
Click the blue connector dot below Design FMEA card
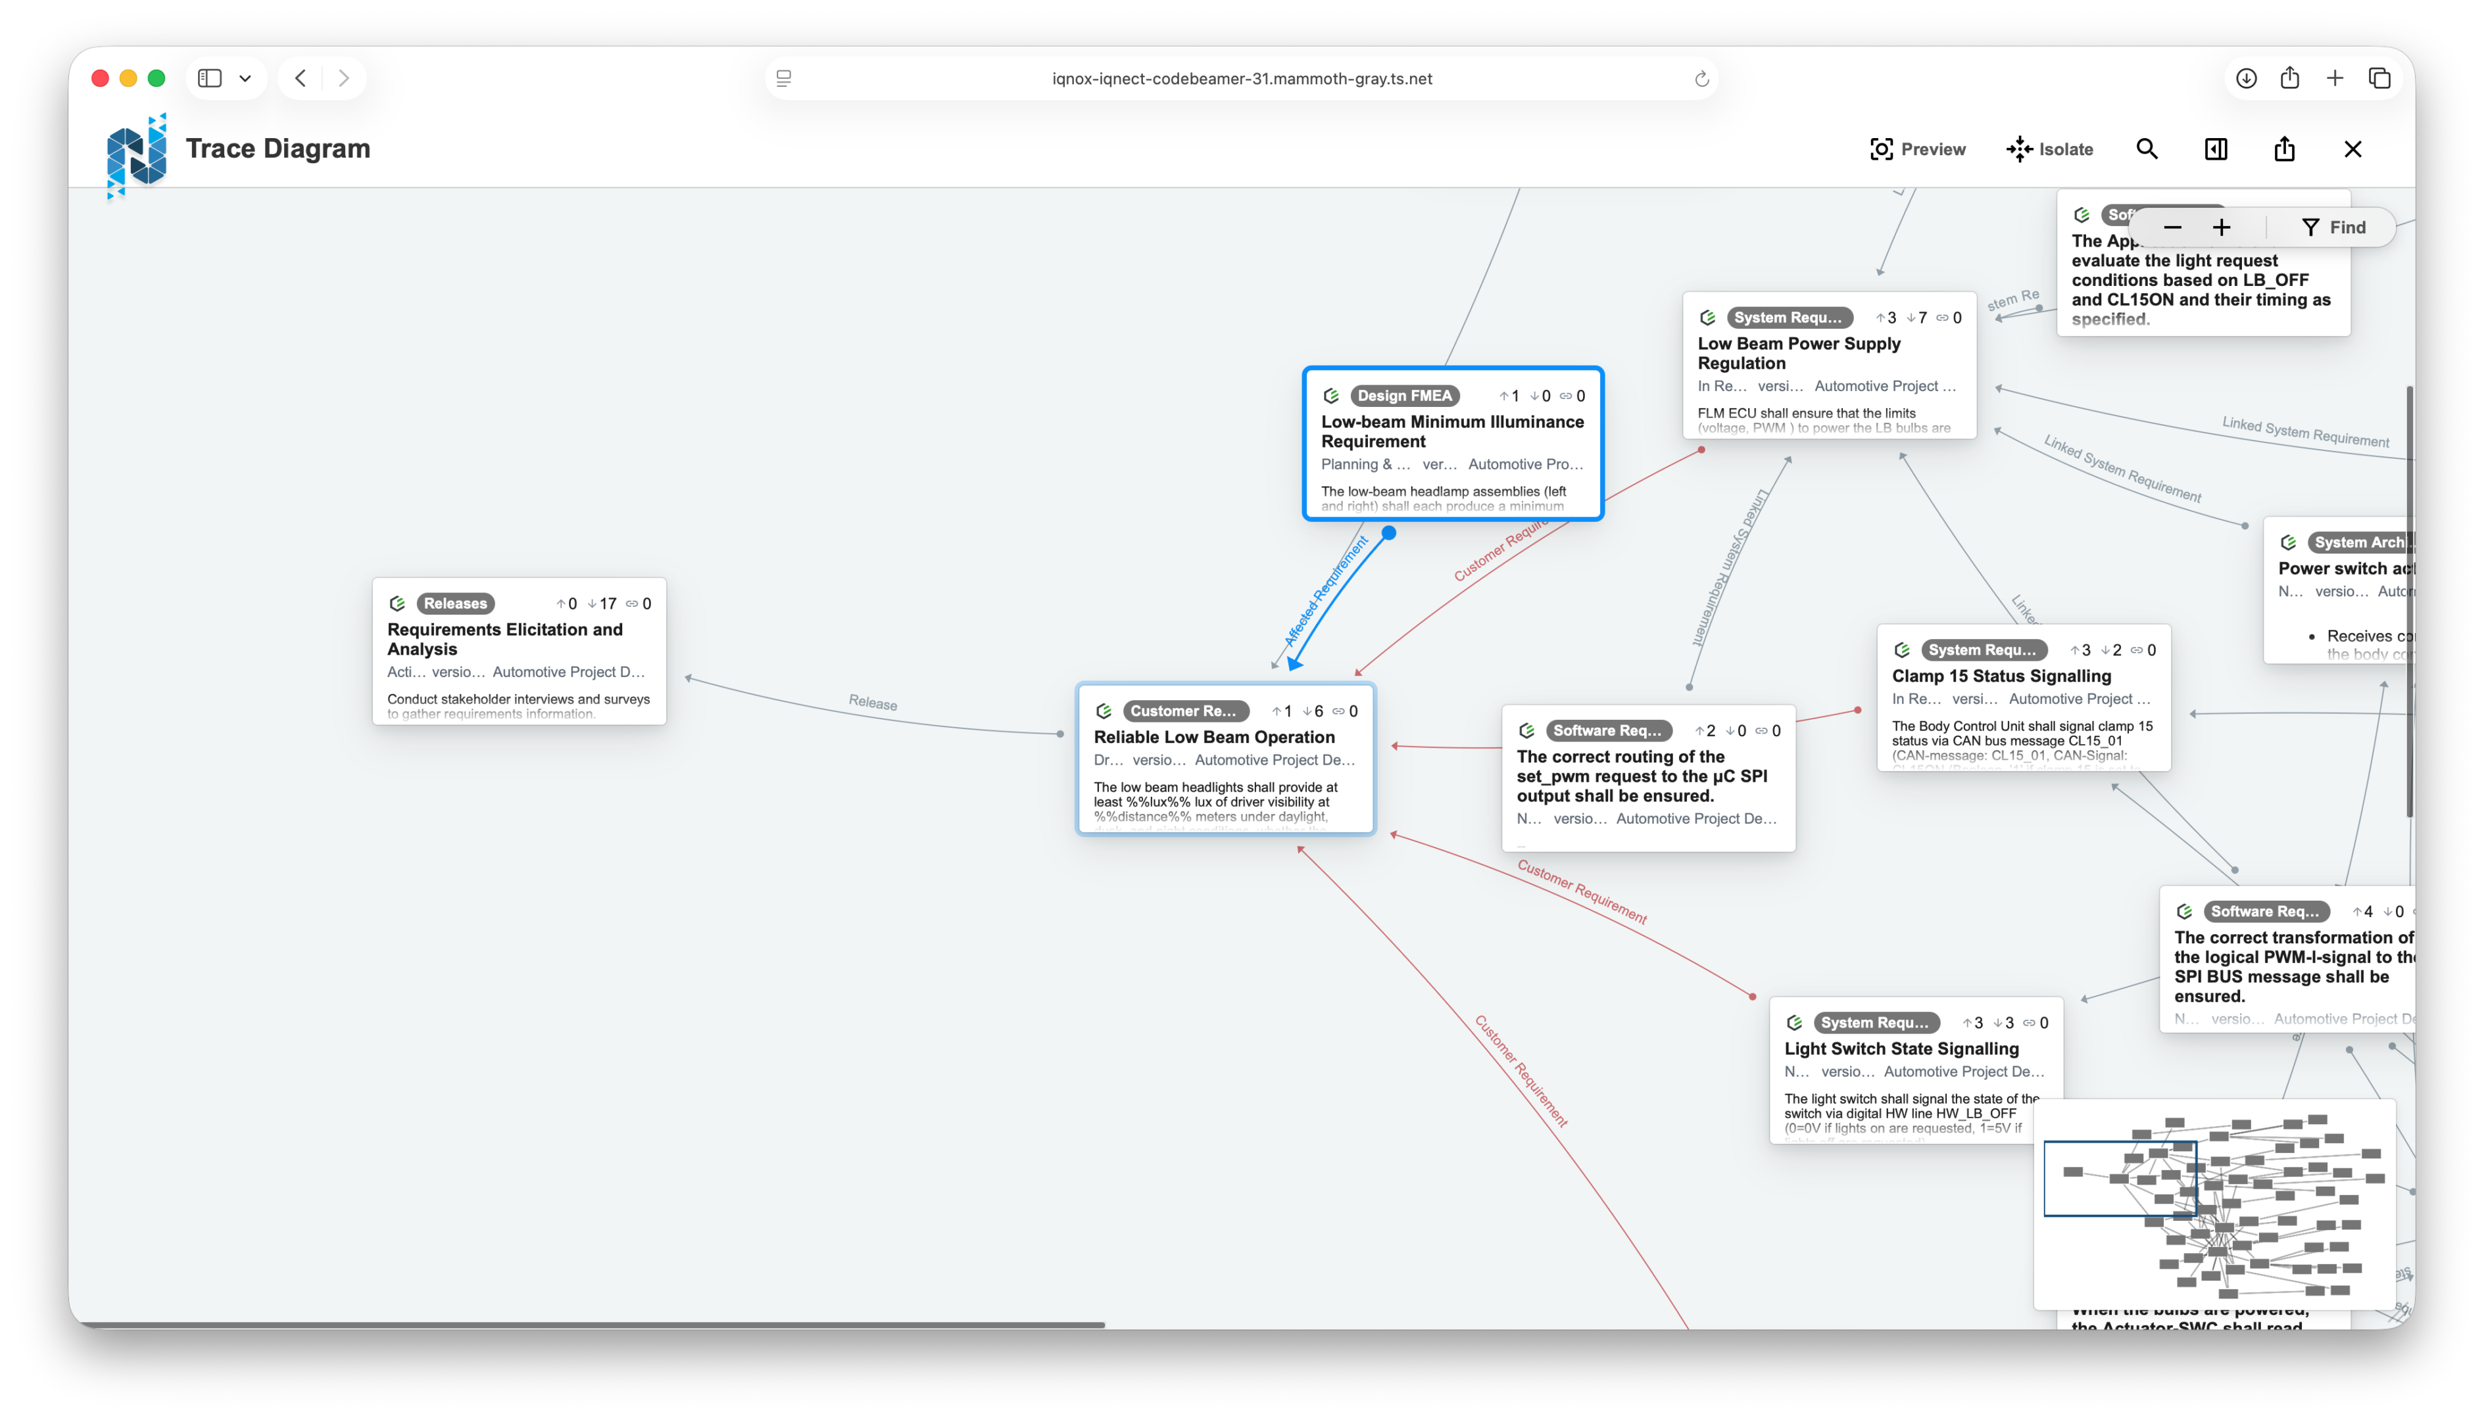point(1388,533)
